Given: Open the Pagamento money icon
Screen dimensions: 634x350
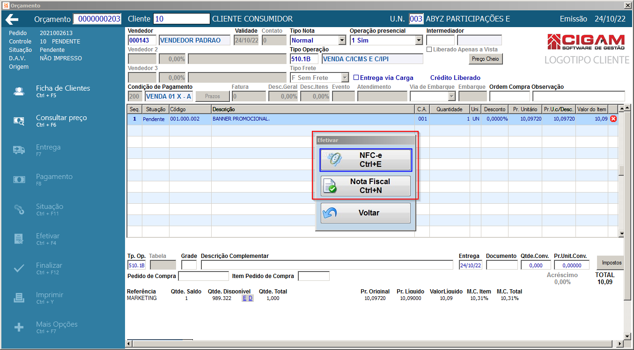Looking at the screenshot, I should 19,179.
